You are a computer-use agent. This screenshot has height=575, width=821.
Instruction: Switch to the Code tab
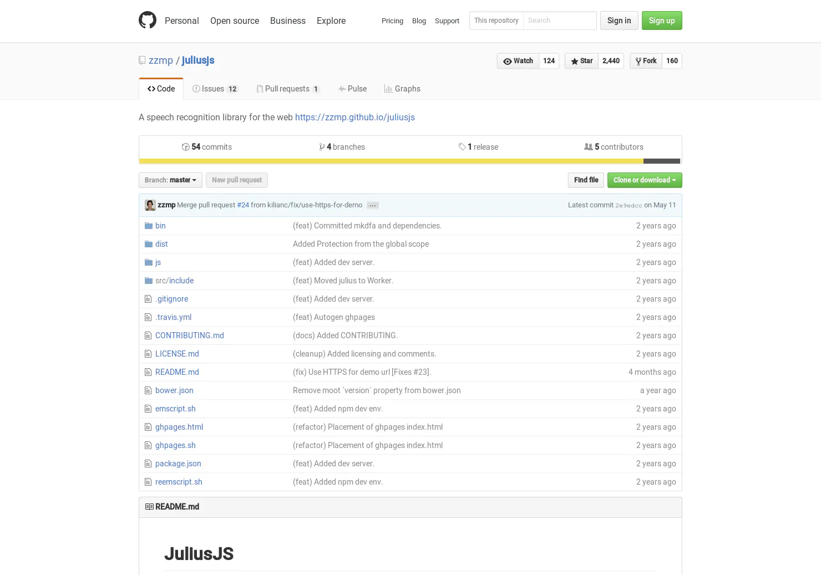click(x=161, y=89)
